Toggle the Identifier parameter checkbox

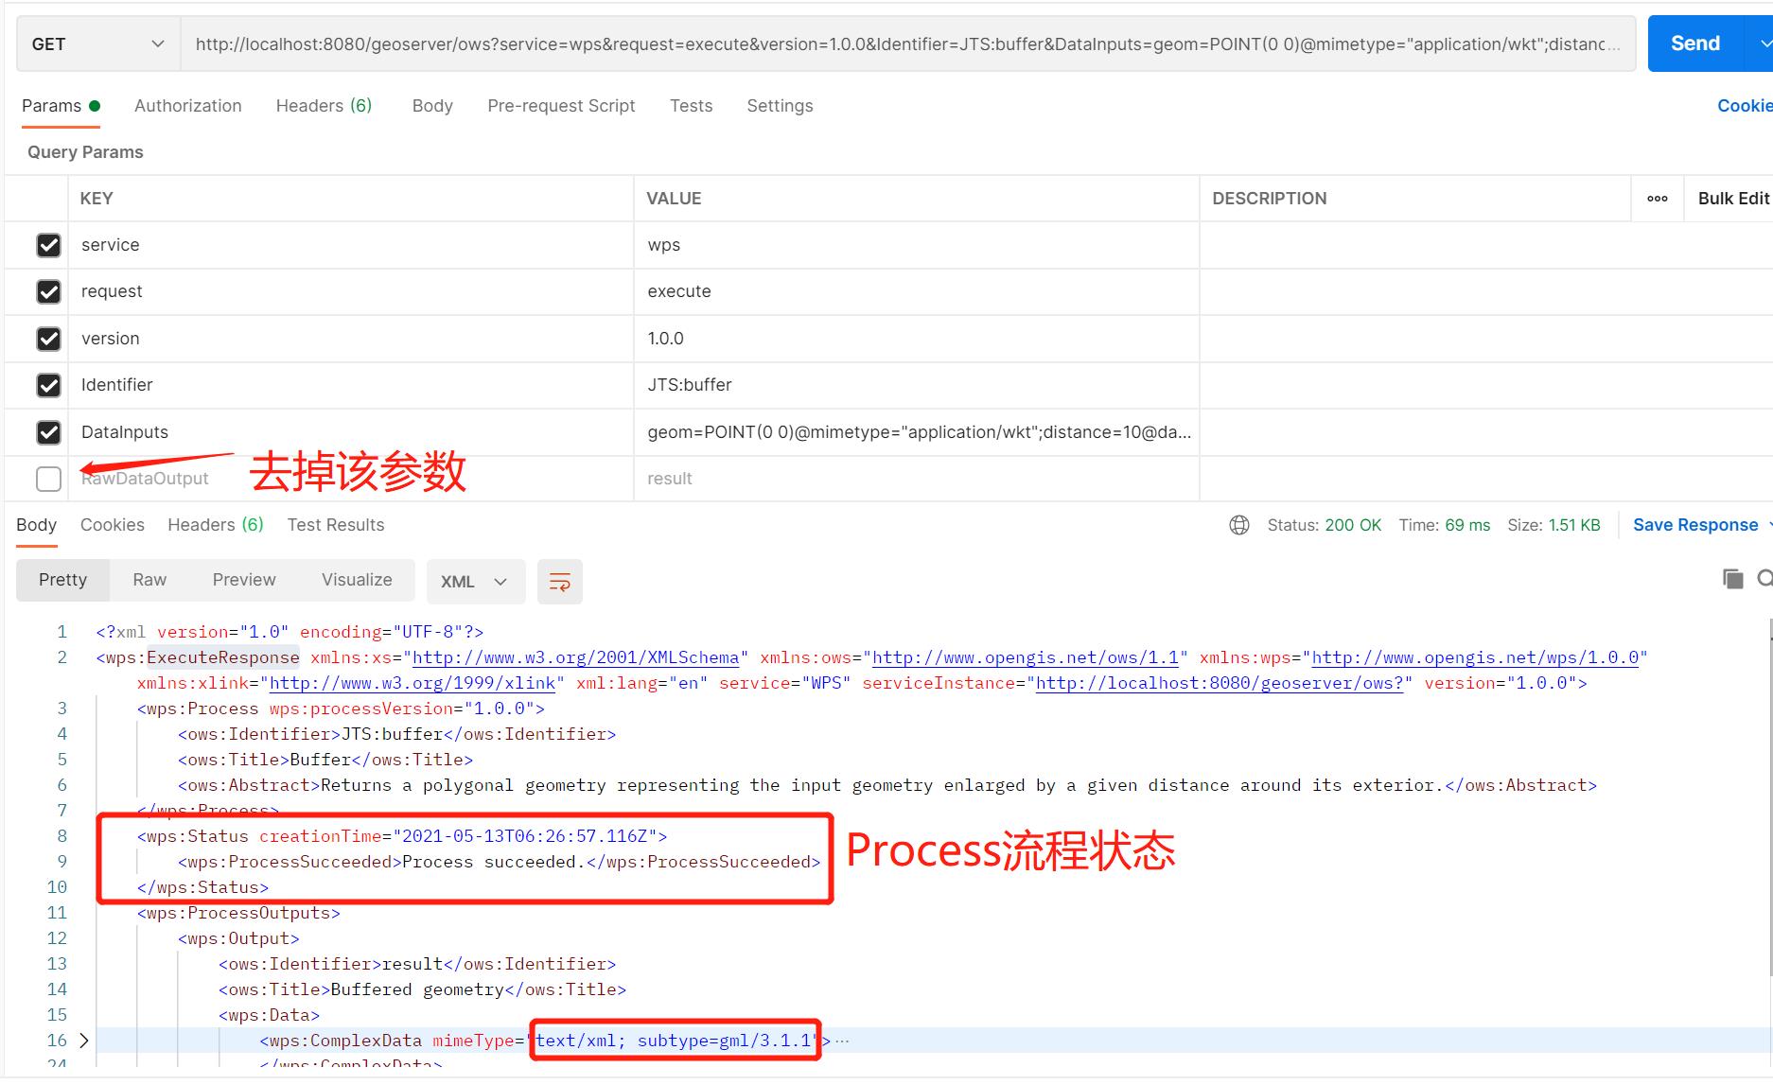48,385
